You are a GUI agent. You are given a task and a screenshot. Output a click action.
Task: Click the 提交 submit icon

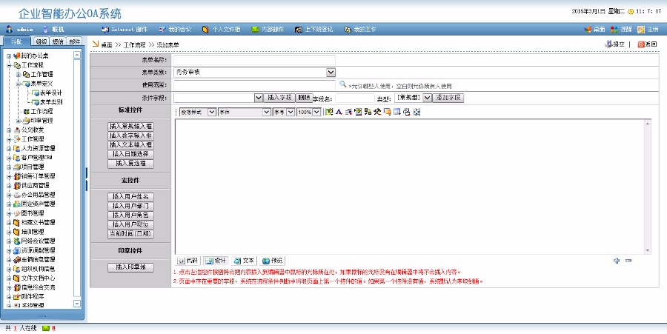pos(608,44)
